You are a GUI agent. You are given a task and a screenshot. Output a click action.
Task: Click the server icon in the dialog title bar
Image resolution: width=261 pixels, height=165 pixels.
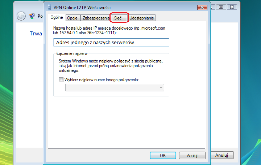coord(49,8)
